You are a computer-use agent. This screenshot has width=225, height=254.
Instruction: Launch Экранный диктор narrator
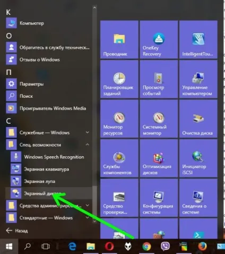(49, 193)
